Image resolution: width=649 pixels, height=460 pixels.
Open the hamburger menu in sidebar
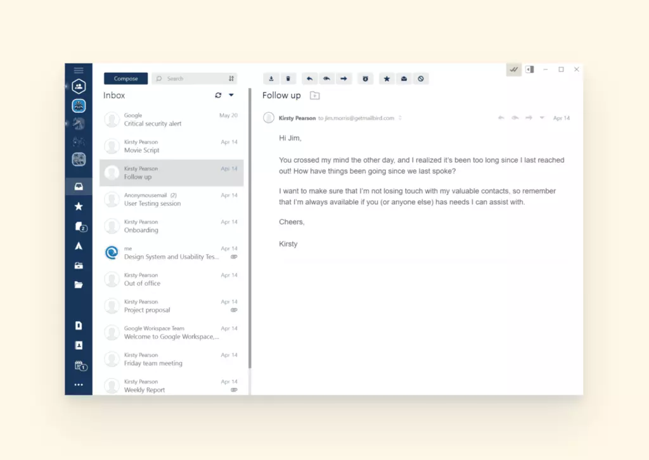coord(79,70)
